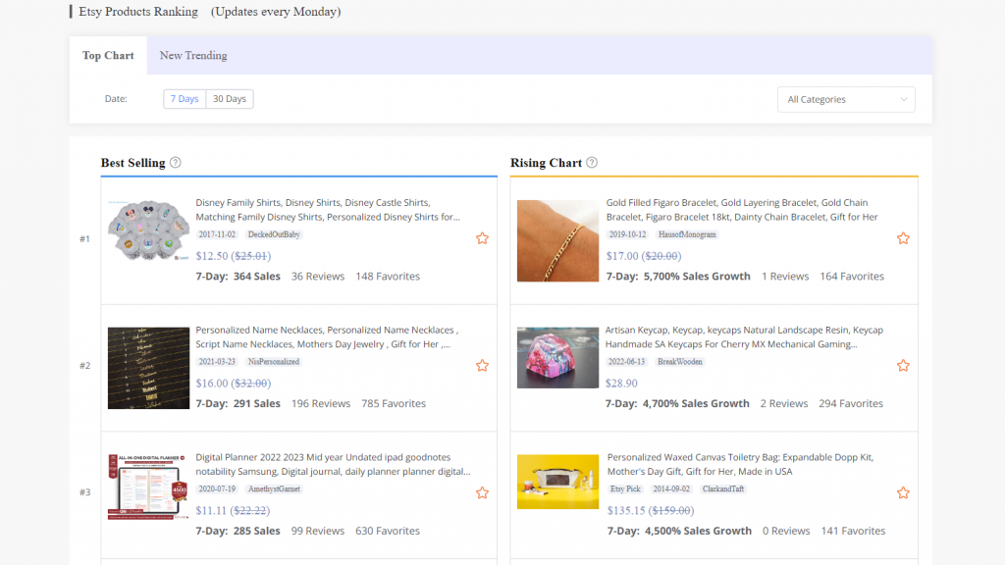Screen dimensions: 1005x565
Task: Favorite the Waxed Canvas Toiletry Bag
Action: [903, 493]
